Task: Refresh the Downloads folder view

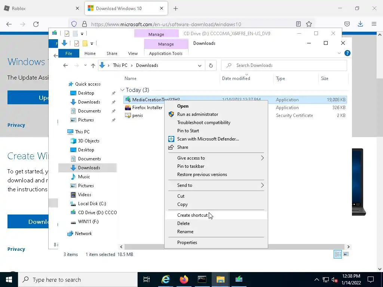Action: click(x=211, y=65)
